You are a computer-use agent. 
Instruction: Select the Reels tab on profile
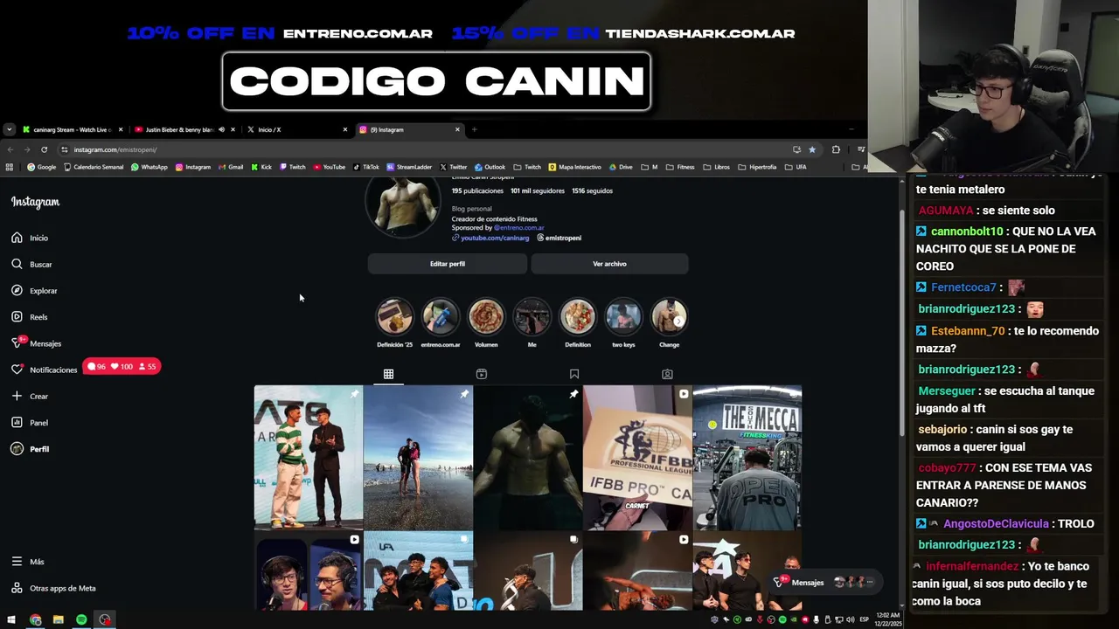(481, 374)
